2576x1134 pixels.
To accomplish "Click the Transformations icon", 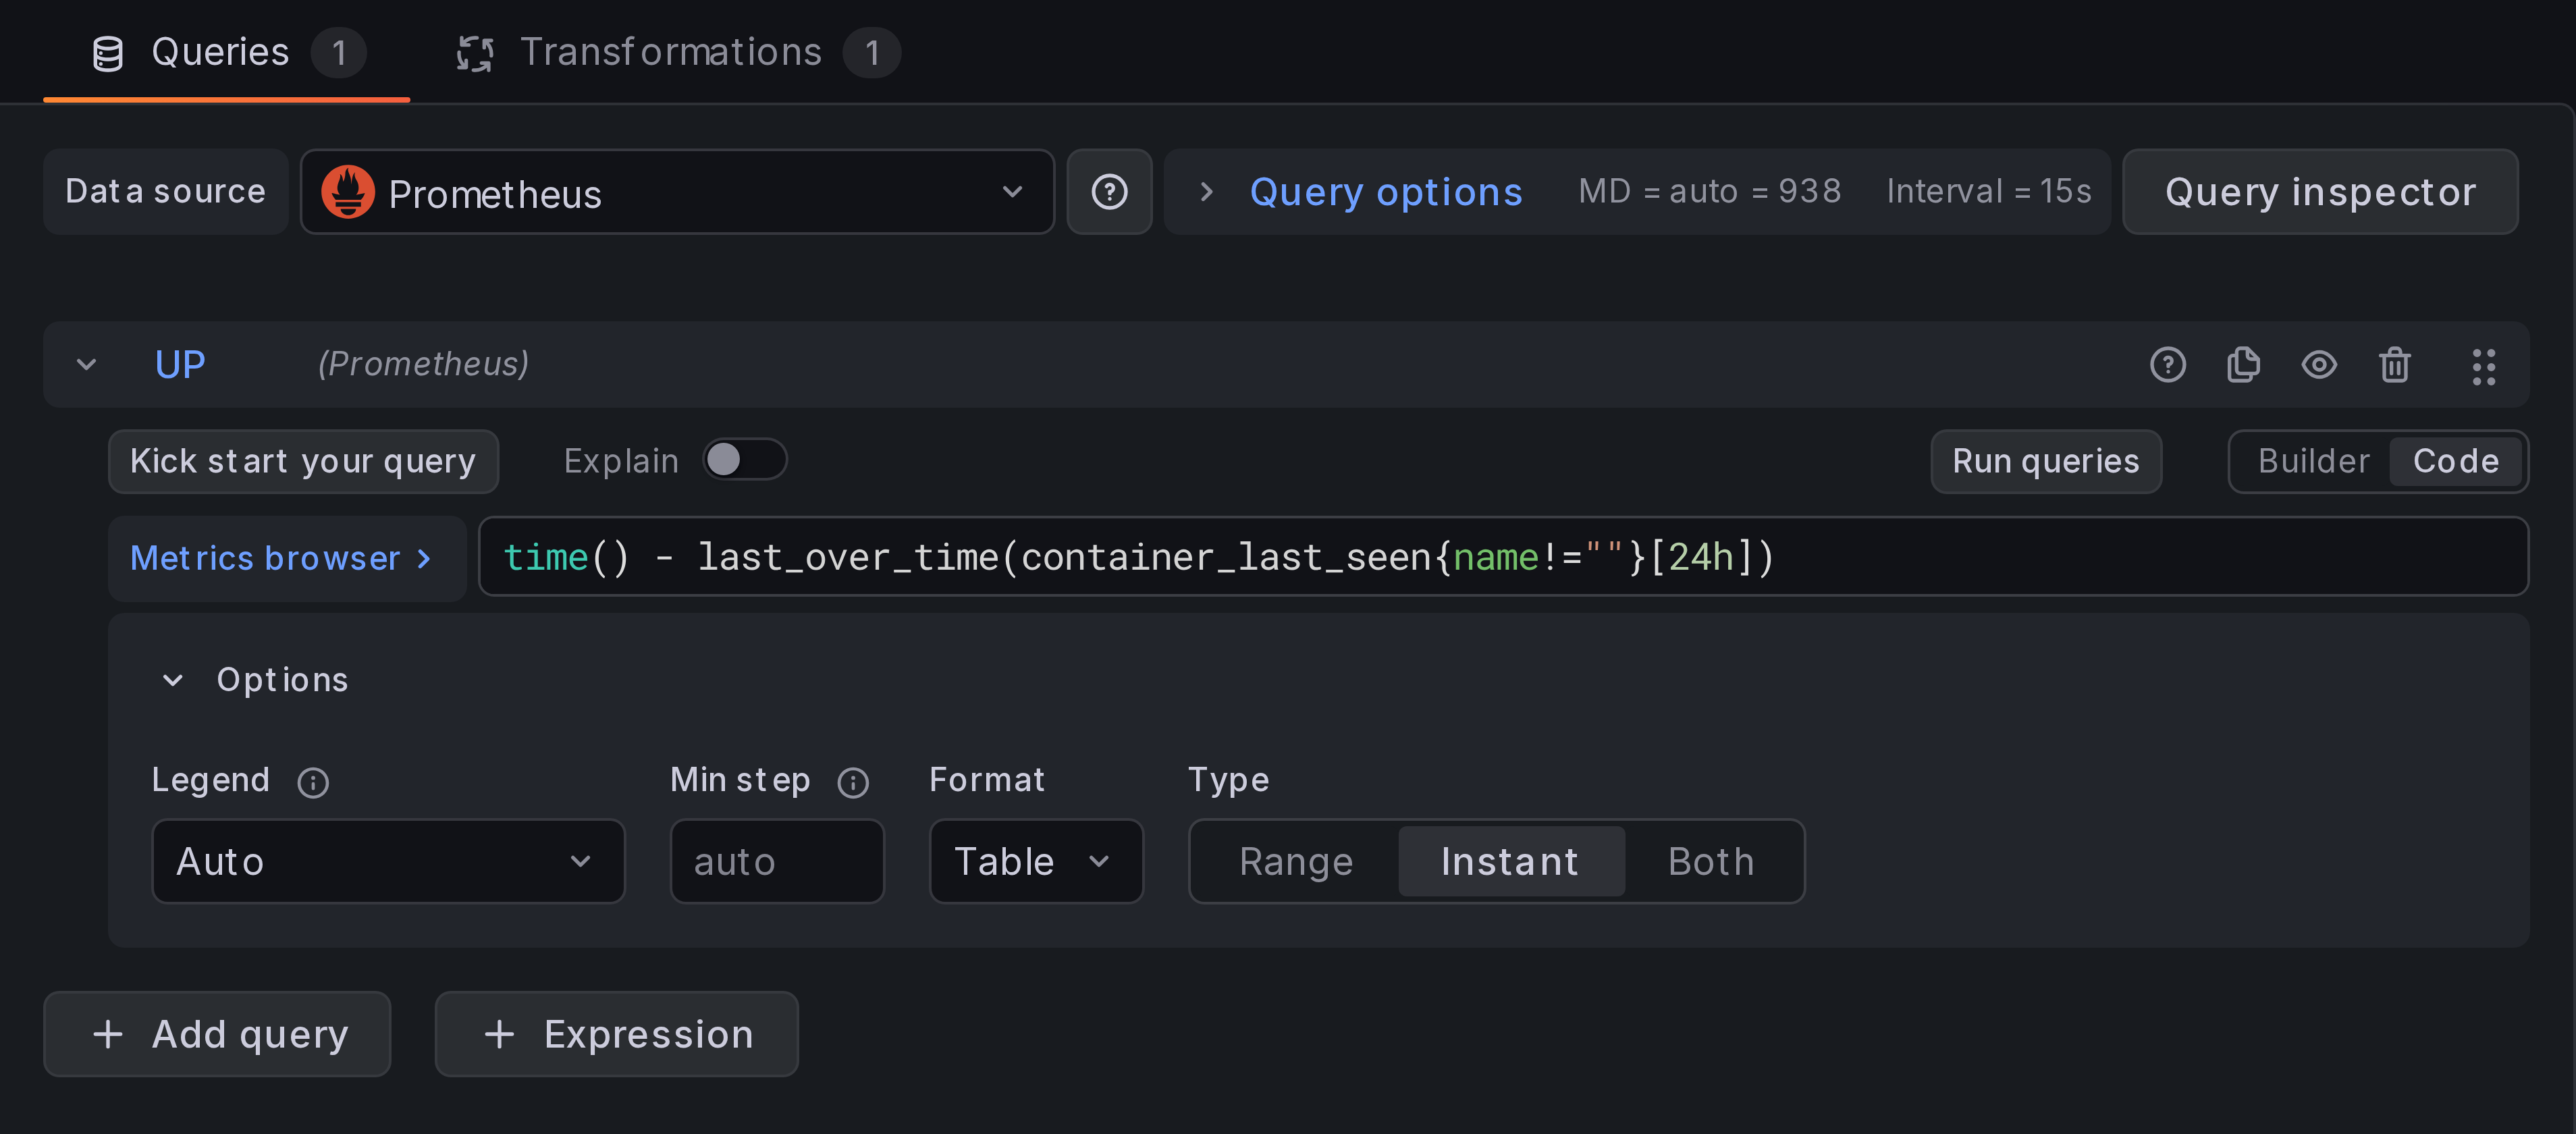I will (x=475, y=53).
